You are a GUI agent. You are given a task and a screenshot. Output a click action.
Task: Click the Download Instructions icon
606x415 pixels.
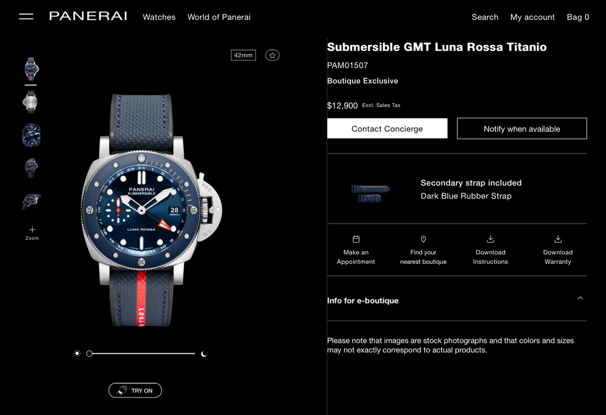tap(490, 239)
